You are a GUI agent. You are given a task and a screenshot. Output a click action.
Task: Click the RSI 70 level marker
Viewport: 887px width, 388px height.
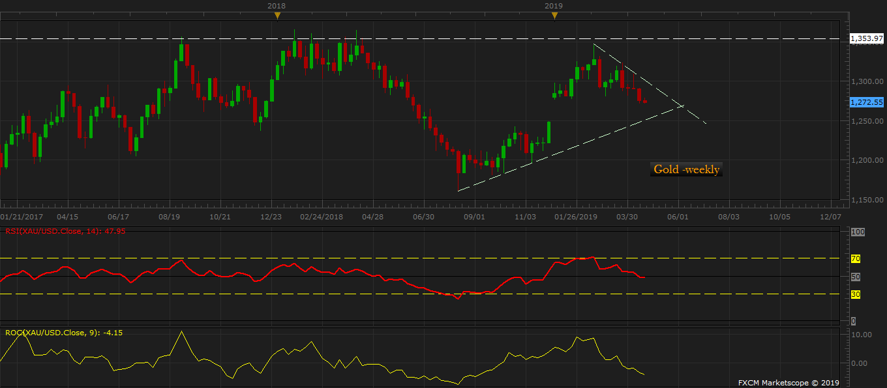856,258
